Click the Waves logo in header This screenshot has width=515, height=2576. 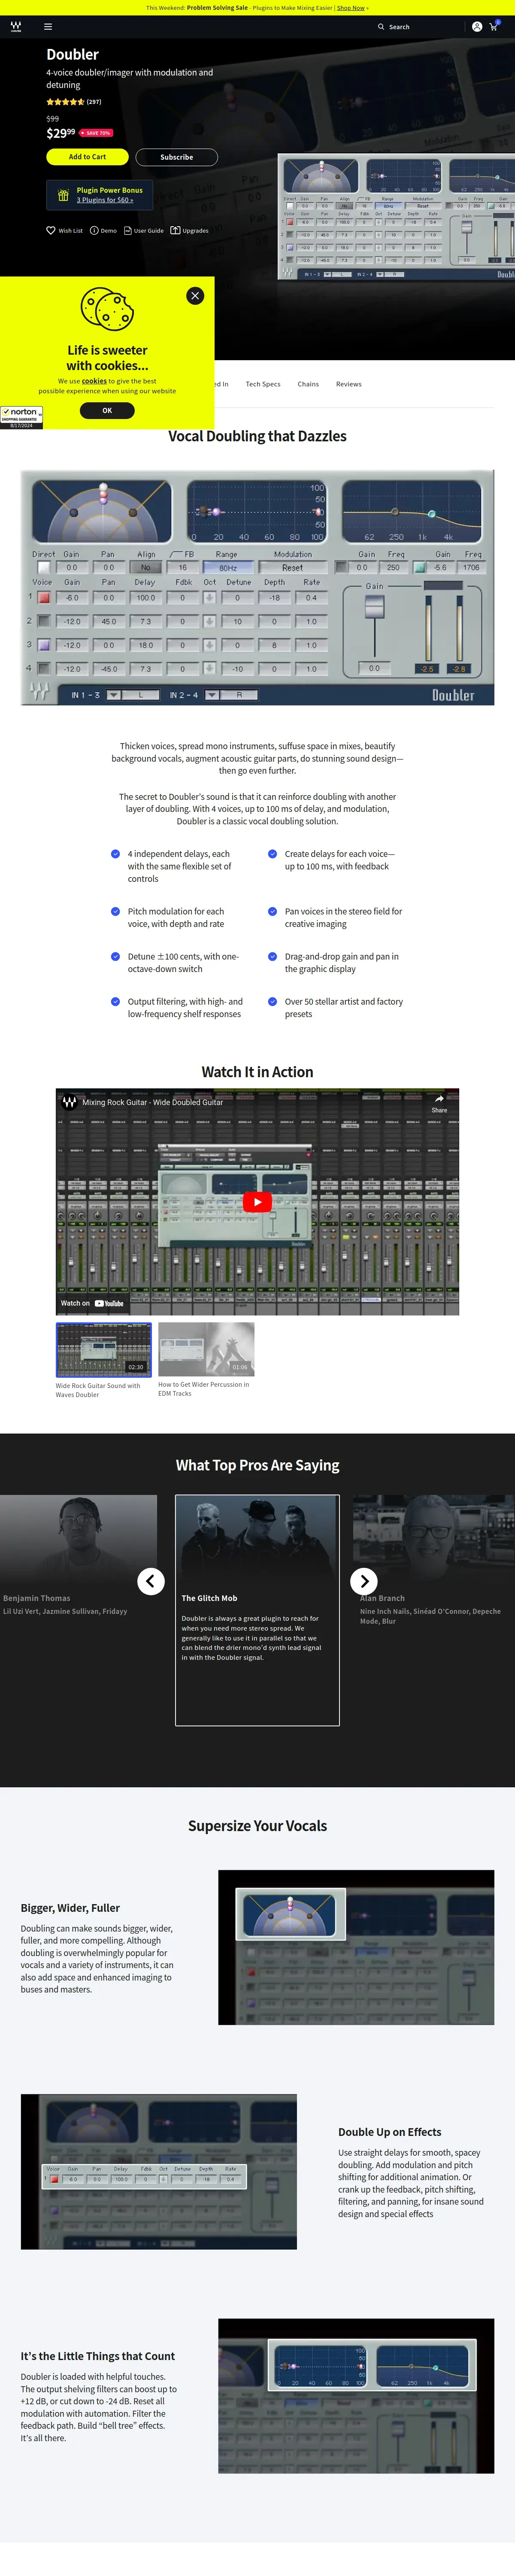(x=16, y=27)
